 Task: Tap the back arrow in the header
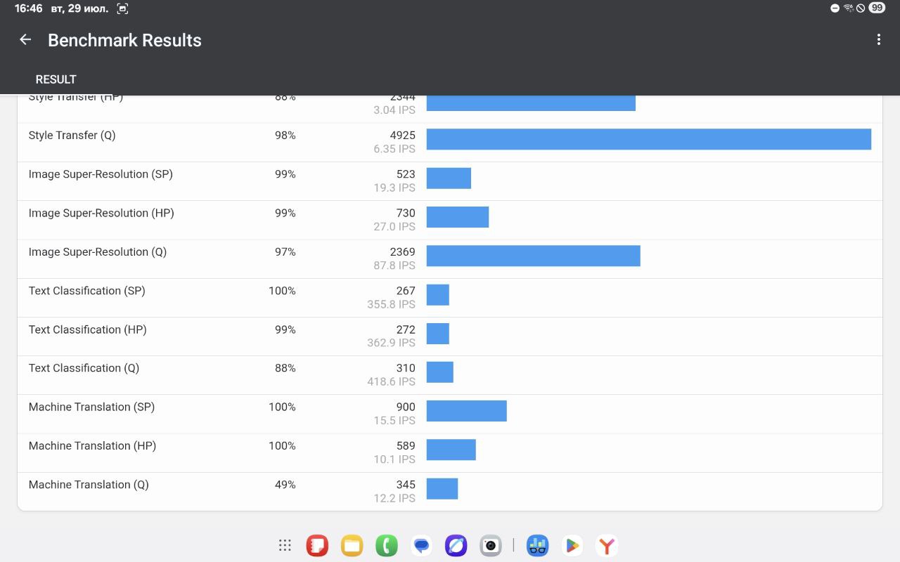coord(25,40)
